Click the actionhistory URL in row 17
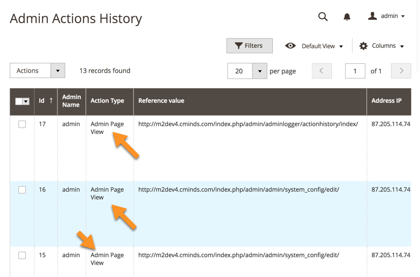Viewport: 420px width, 277px height. coord(248,124)
